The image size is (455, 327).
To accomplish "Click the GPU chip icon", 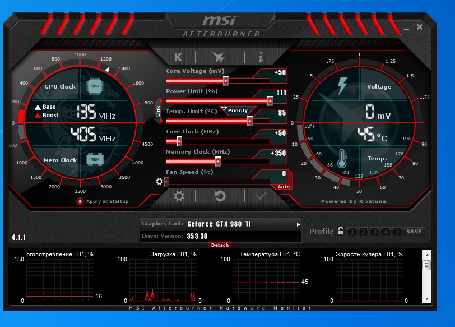I will (95, 86).
